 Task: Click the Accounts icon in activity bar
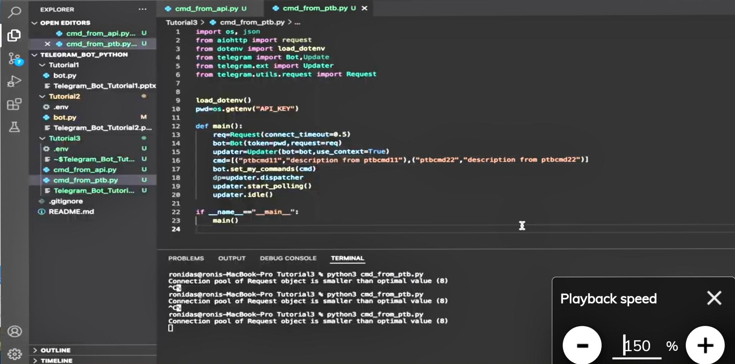point(14,331)
